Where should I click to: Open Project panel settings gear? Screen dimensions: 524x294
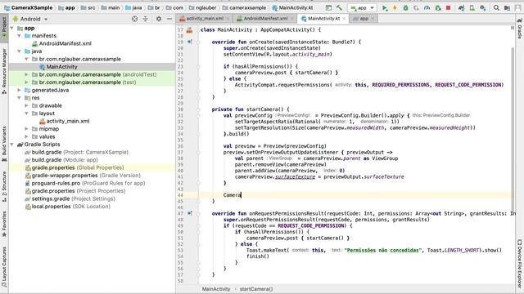pyautogui.click(x=159, y=19)
